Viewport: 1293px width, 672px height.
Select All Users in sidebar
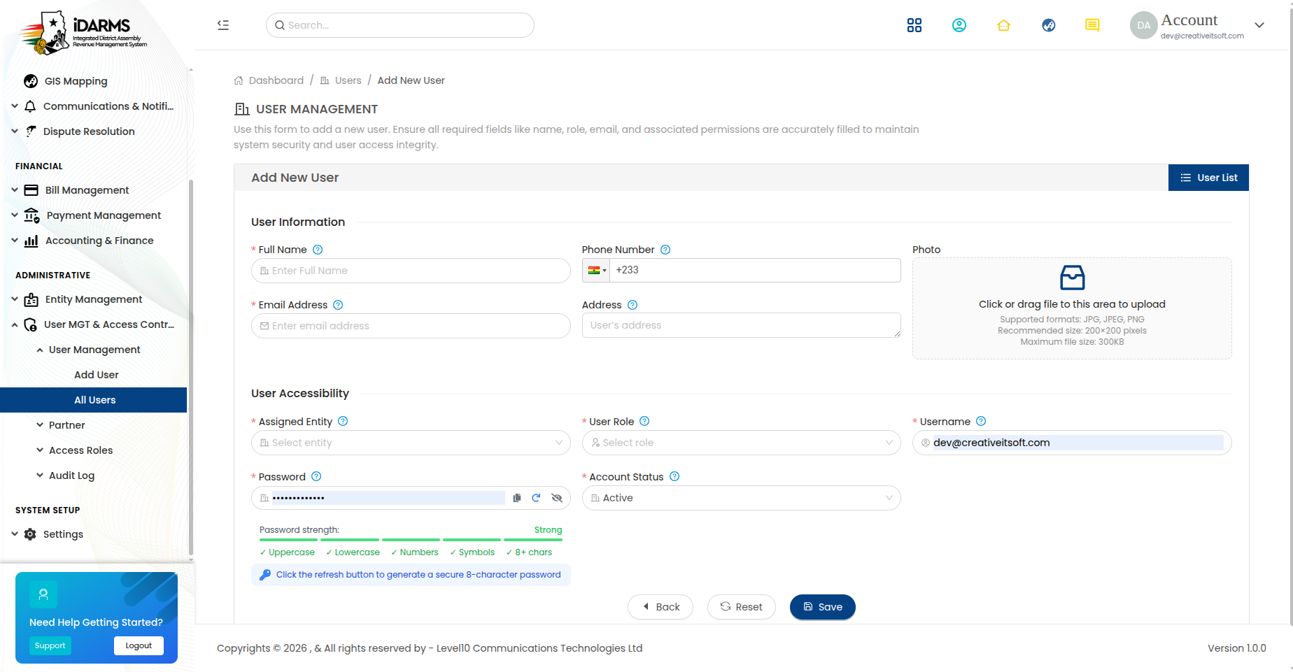(x=93, y=400)
